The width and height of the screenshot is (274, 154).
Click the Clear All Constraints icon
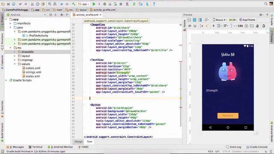pos(202,26)
